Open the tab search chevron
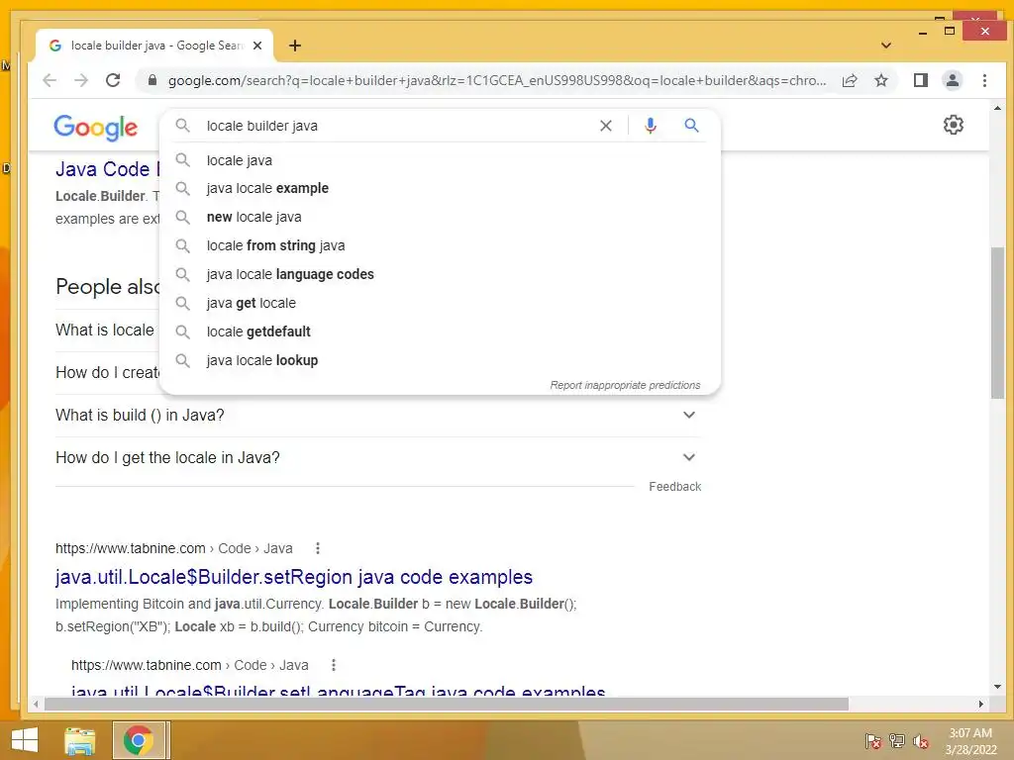The height and width of the screenshot is (760, 1014). coord(886,46)
